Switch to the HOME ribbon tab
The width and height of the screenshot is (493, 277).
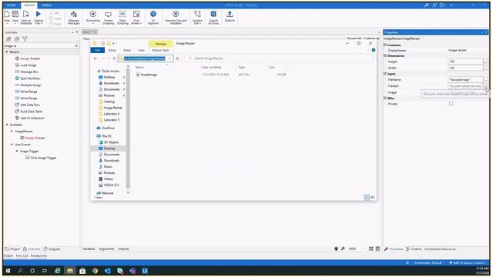pos(12,5)
